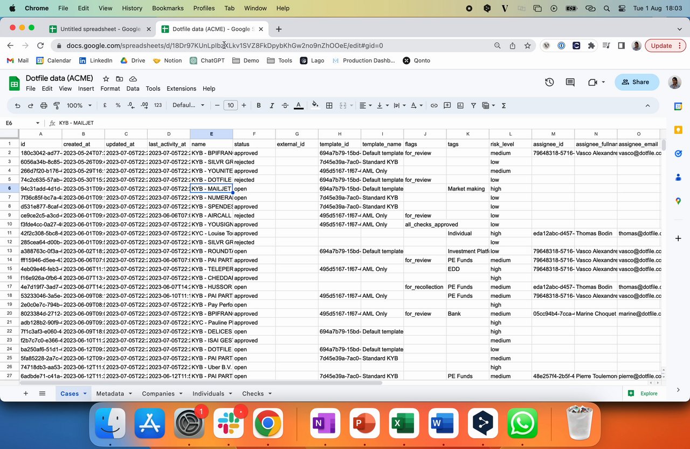This screenshot has height=449, width=690.
Task: Toggle italic formatting
Action: [272, 106]
